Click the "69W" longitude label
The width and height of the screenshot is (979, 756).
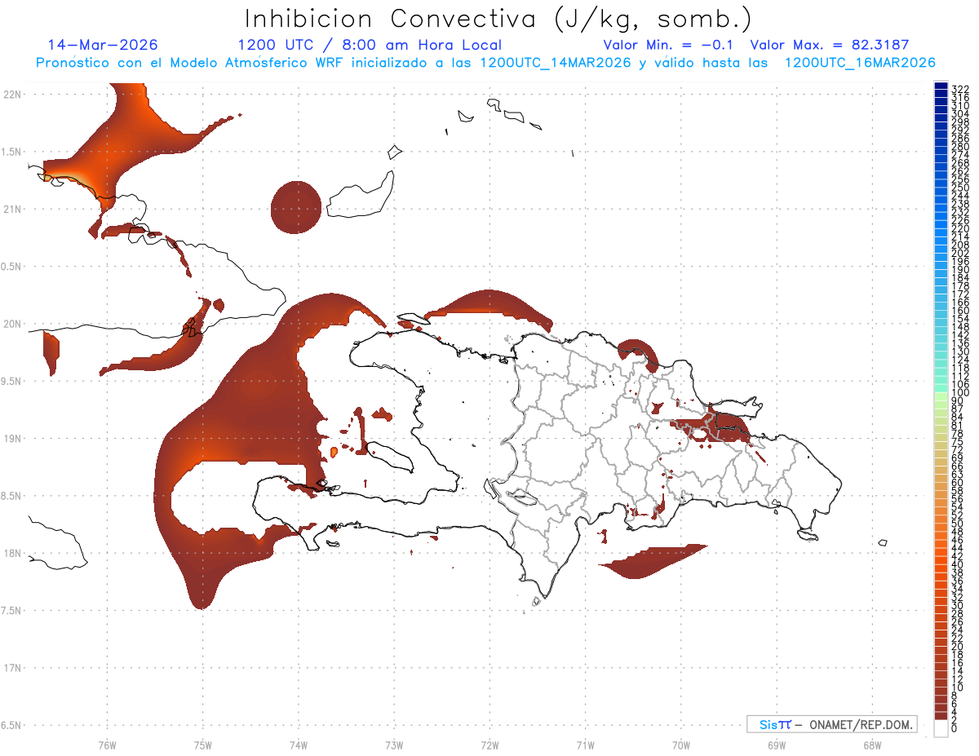776,745
